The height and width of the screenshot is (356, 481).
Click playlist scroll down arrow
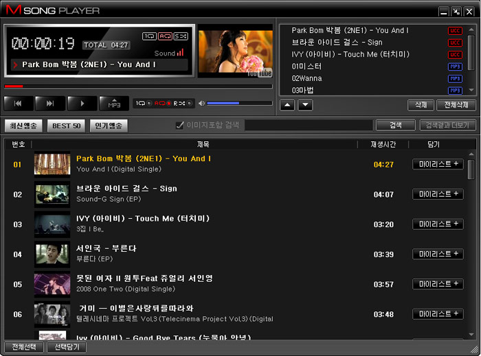tap(471, 90)
